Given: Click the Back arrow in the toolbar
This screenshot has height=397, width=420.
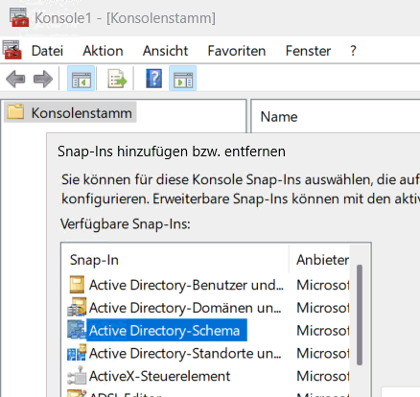Looking at the screenshot, I should pyautogui.click(x=15, y=79).
